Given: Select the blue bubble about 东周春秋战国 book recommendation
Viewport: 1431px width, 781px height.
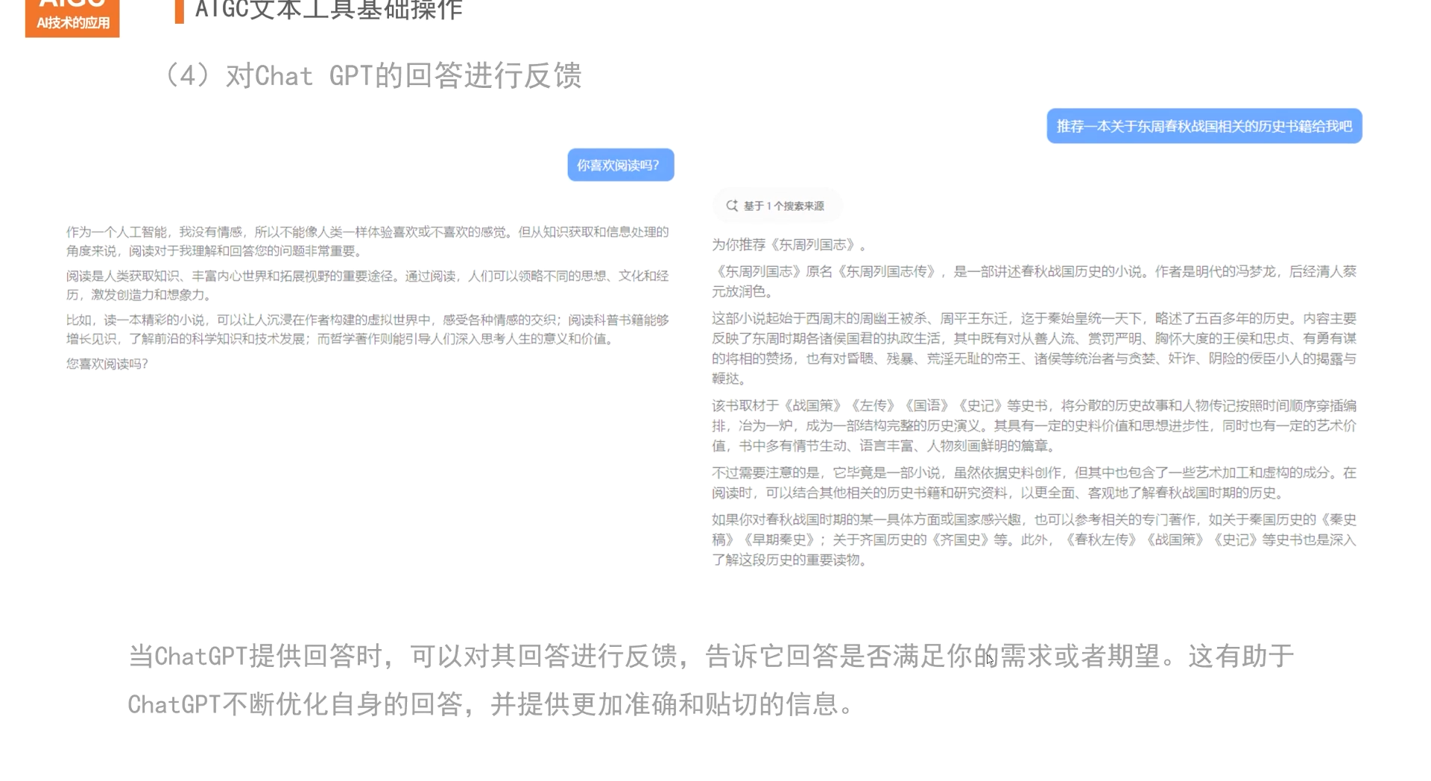Looking at the screenshot, I should (x=1204, y=126).
